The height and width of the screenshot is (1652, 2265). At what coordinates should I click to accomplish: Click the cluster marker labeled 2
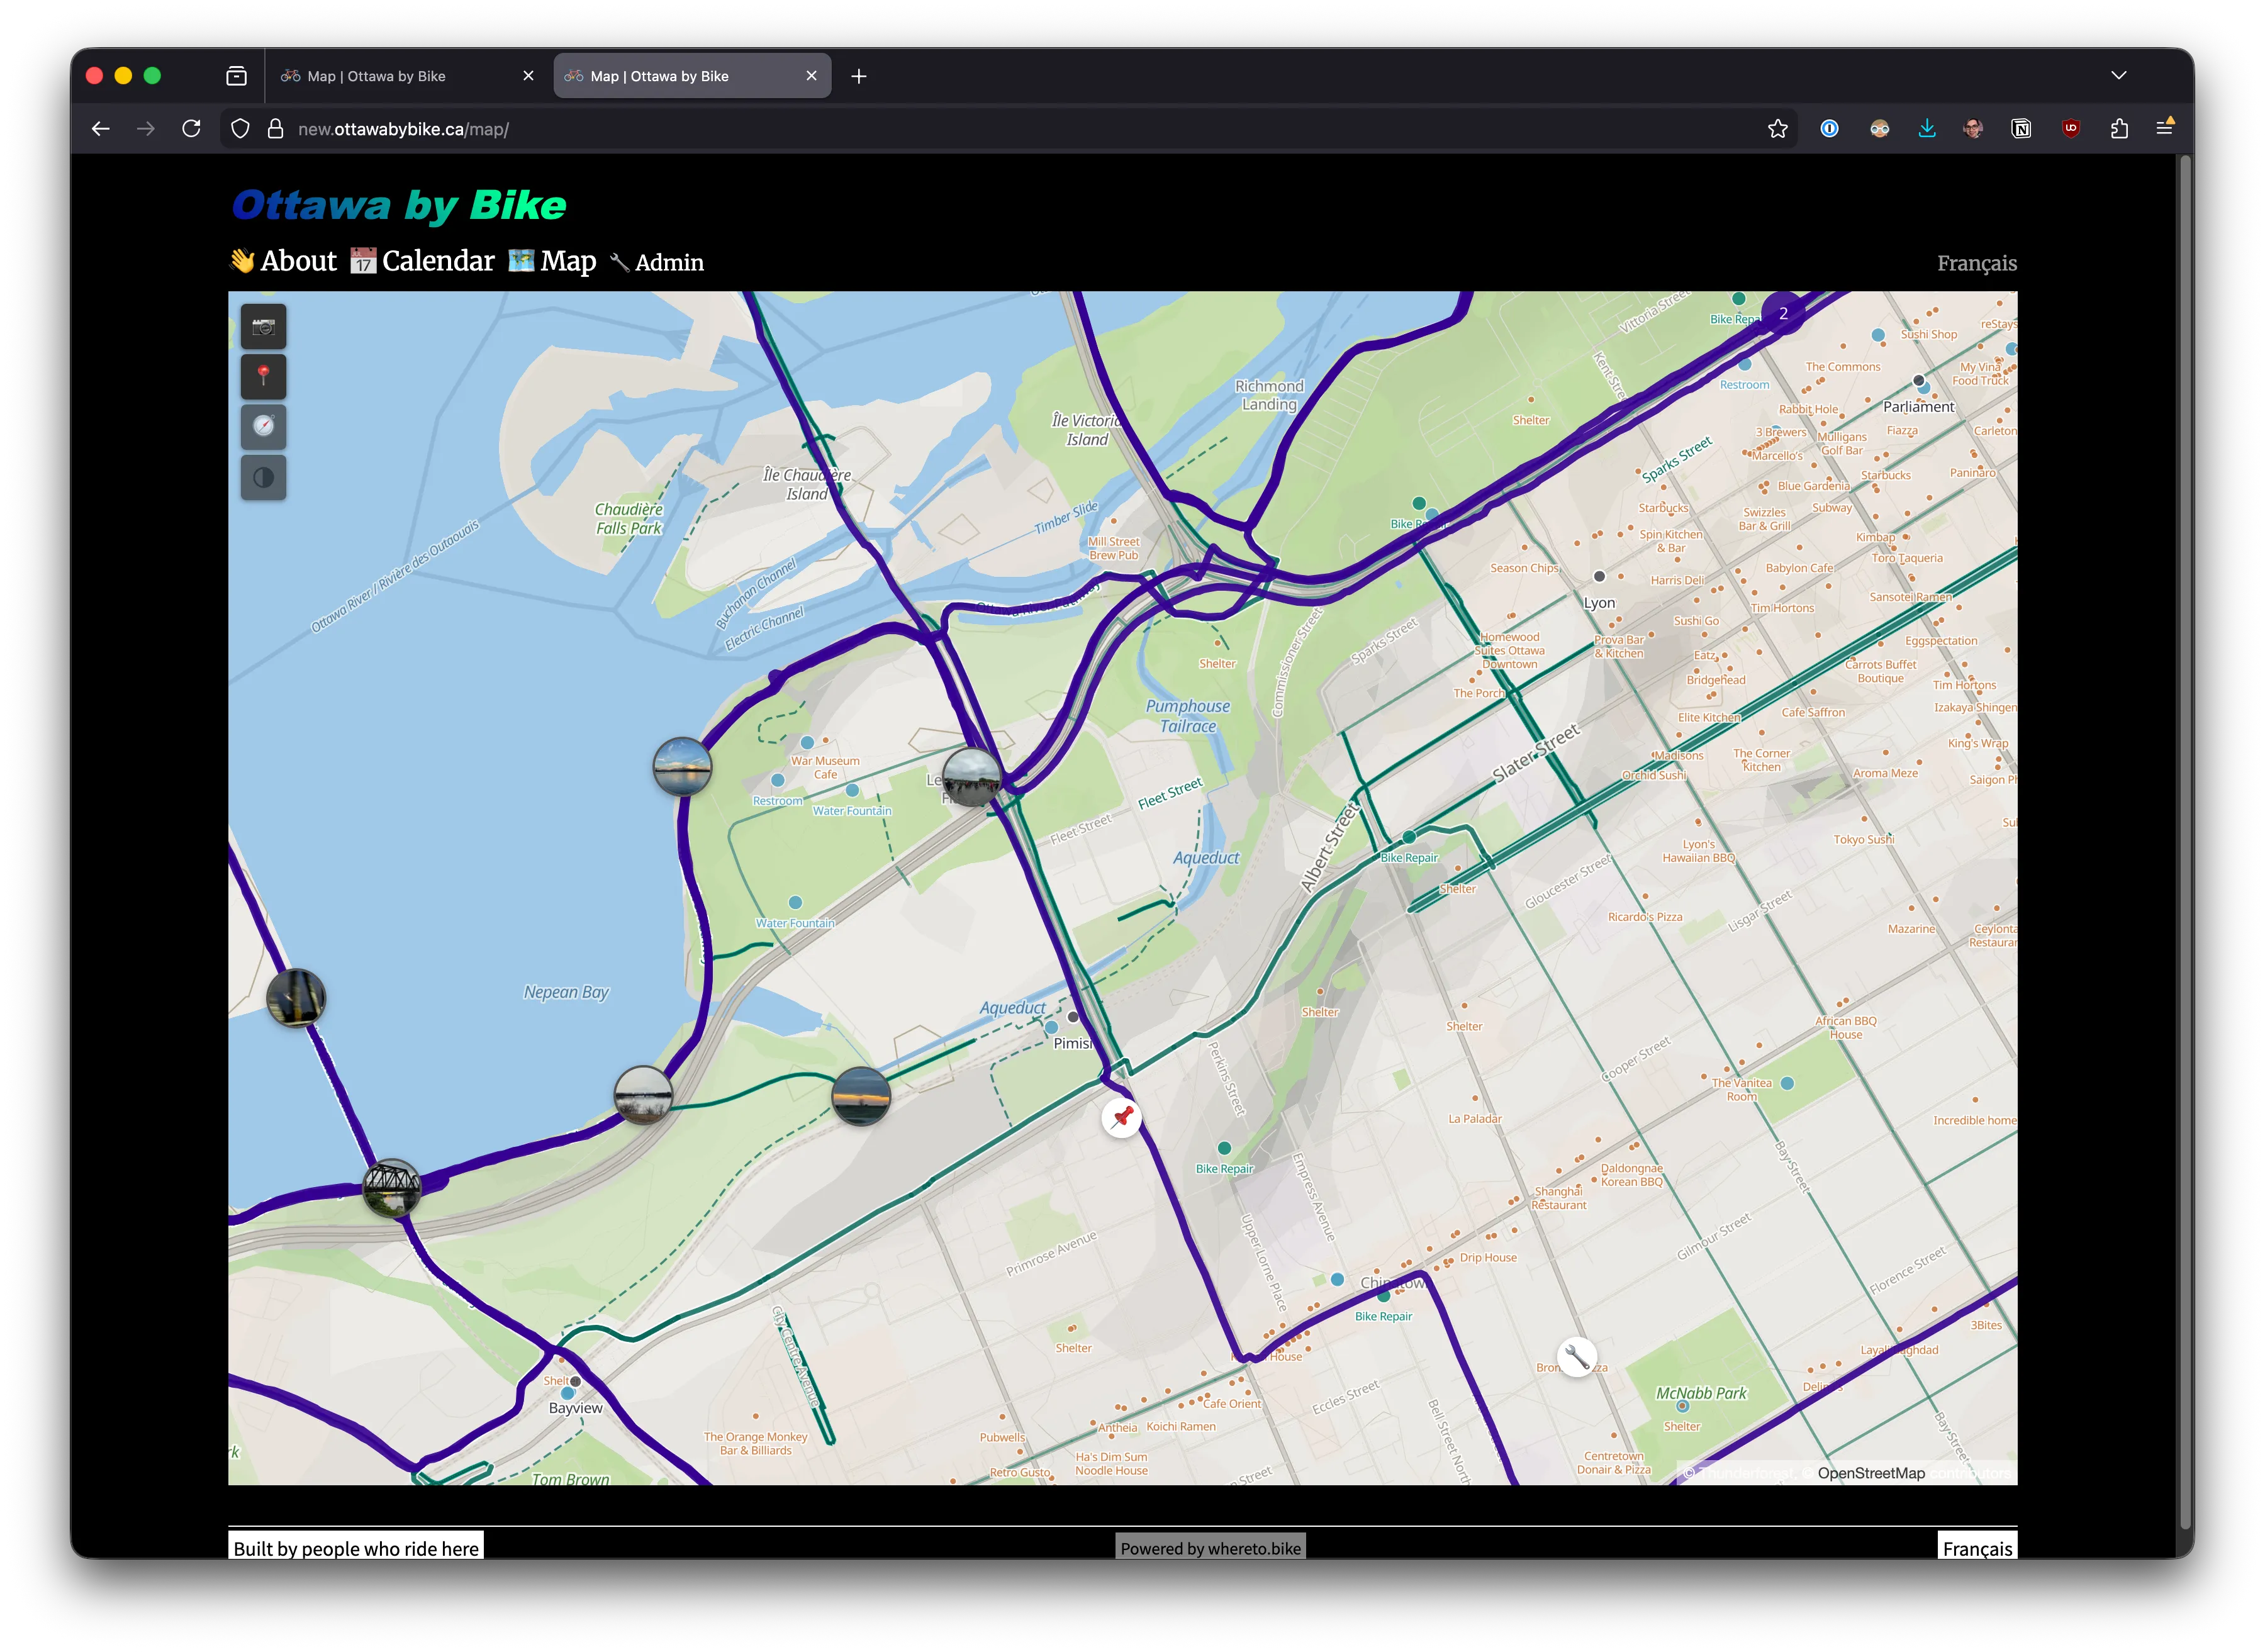coord(1783,313)
